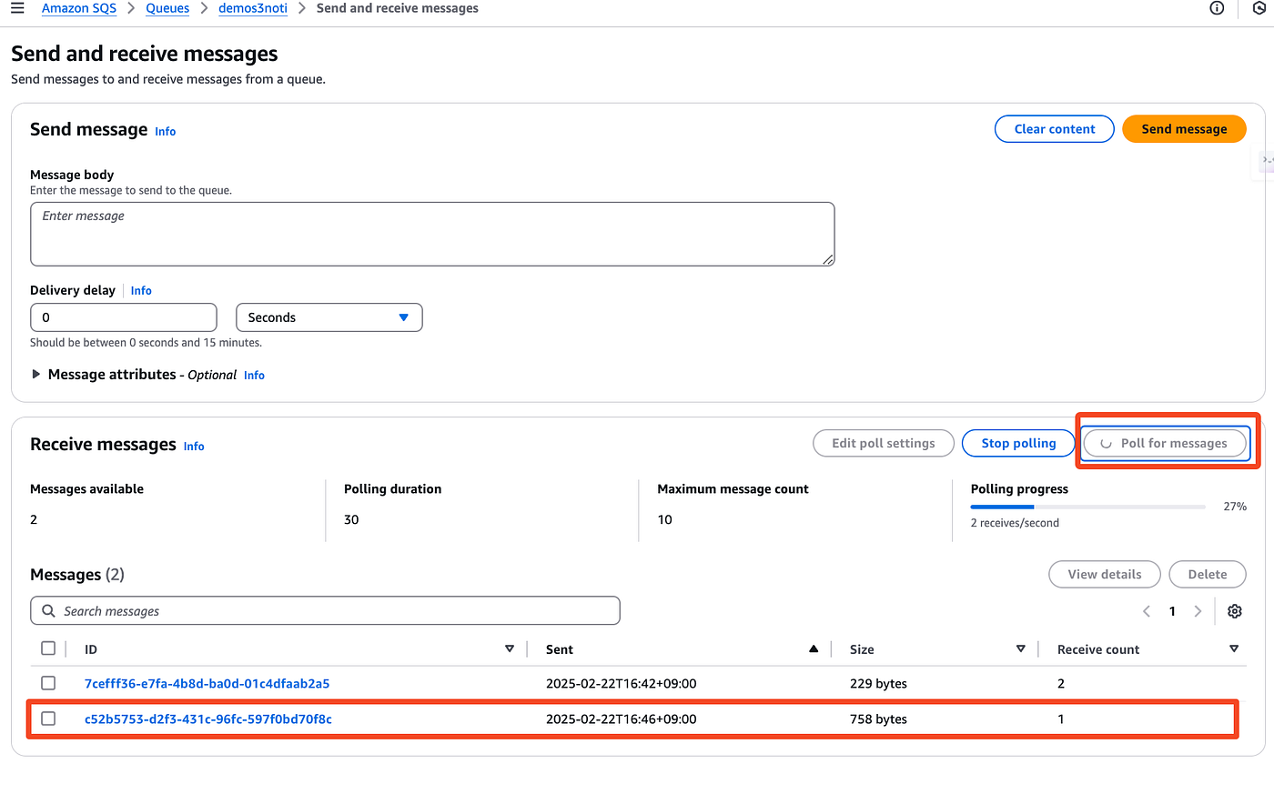The image size is (1274, 794).
Task: Click the polling progress bar
Action: (x=1088, y=507)
